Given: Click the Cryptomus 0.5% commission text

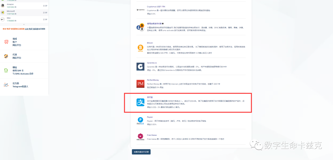Looking at the screenshot, I should point(151,14).
